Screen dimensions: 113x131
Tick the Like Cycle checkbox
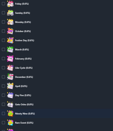[x=3, y=68]
